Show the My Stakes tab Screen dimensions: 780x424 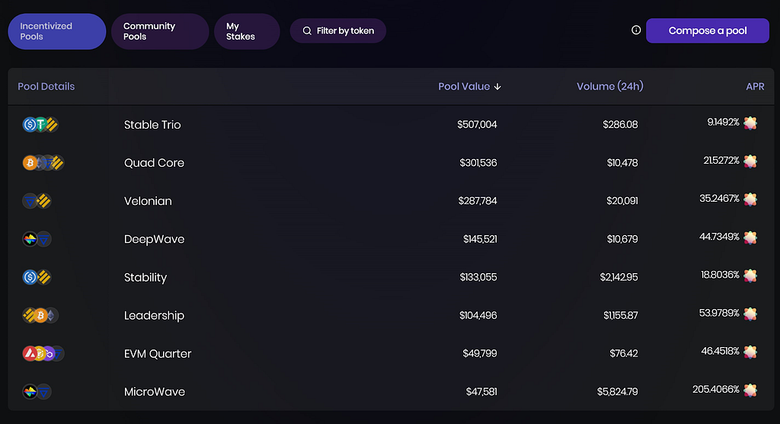247,31
